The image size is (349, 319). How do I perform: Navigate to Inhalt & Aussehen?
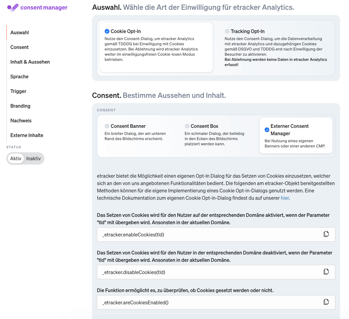tap(30, 62)
